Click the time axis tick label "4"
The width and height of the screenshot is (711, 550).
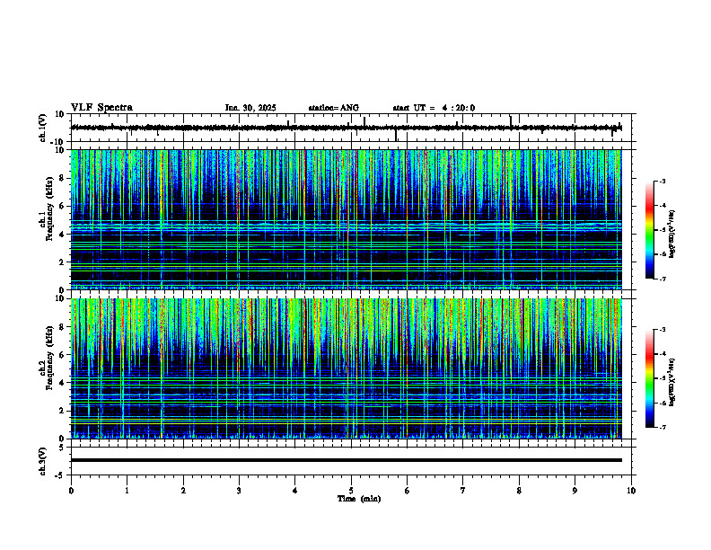click(295, 491)
